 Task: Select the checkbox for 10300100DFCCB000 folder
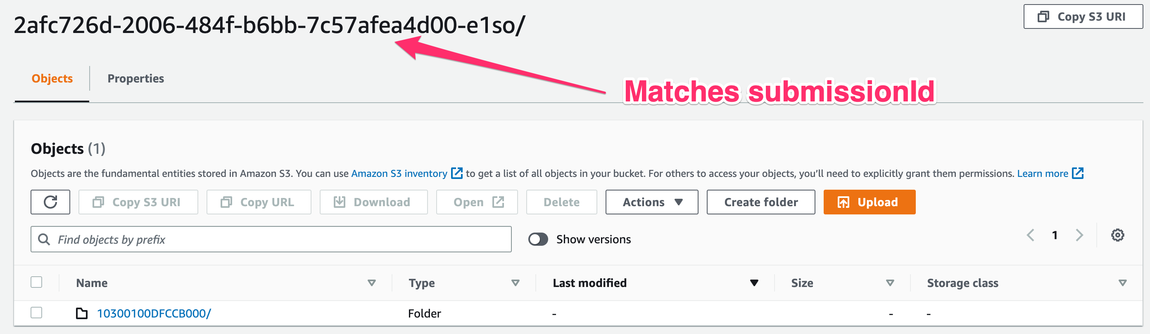tap(37, 313)
